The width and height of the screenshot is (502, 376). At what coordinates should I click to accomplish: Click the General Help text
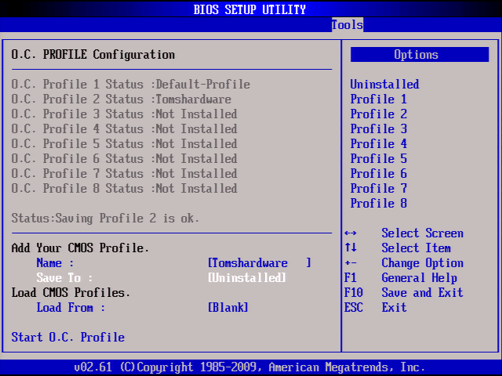(420, 278)
